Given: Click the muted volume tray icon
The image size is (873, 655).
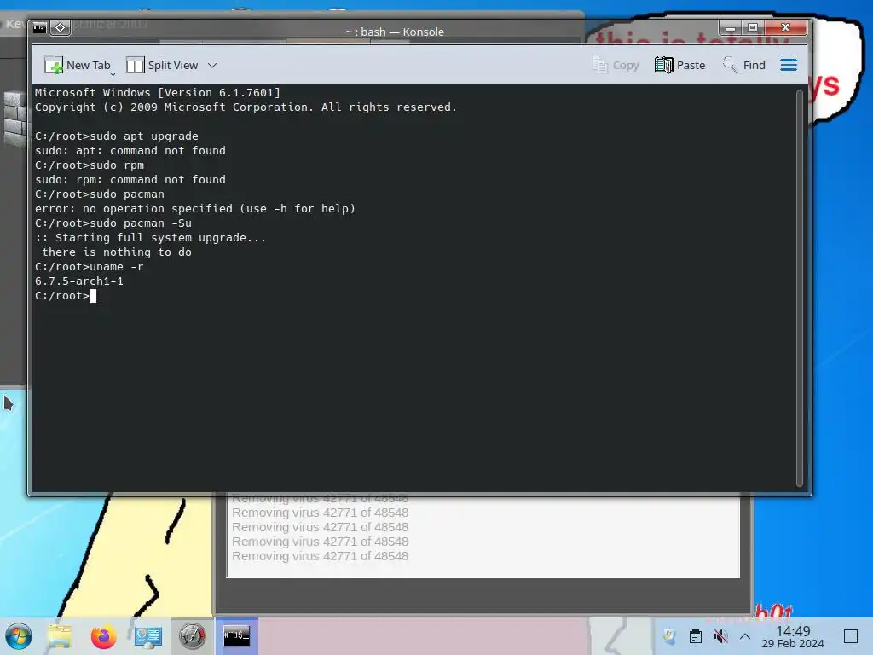Looking at the screenshot, I should point(720,636).
